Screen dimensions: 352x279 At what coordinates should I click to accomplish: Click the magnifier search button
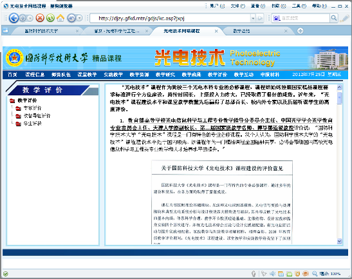tap(334, 18)
